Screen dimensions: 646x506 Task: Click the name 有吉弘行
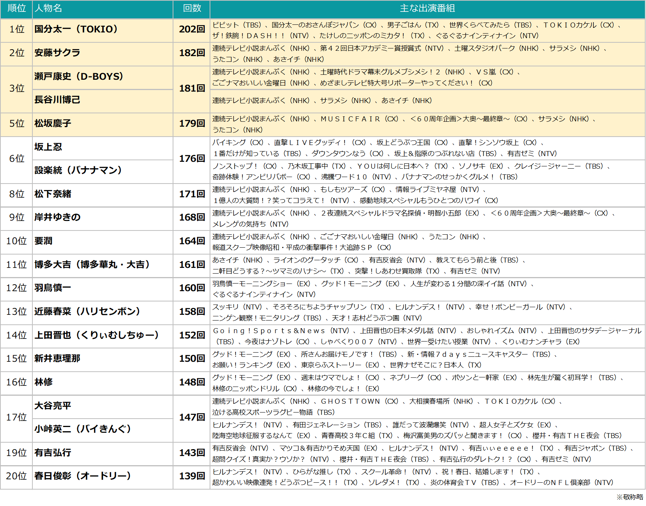(x=53, y=453)
